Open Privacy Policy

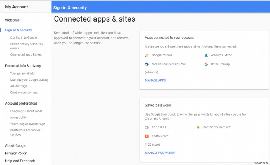[16, 153]
